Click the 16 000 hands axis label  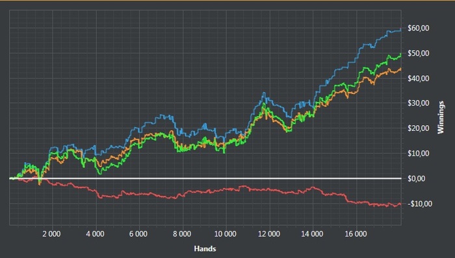click(x=356, y=233)
